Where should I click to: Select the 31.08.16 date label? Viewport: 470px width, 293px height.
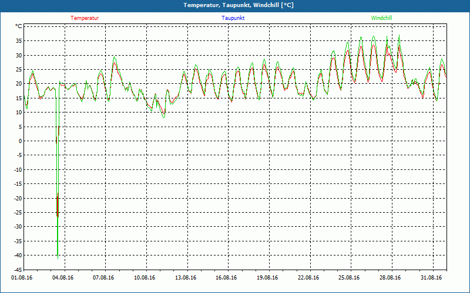pyautogui.click(x=431, y=277)
